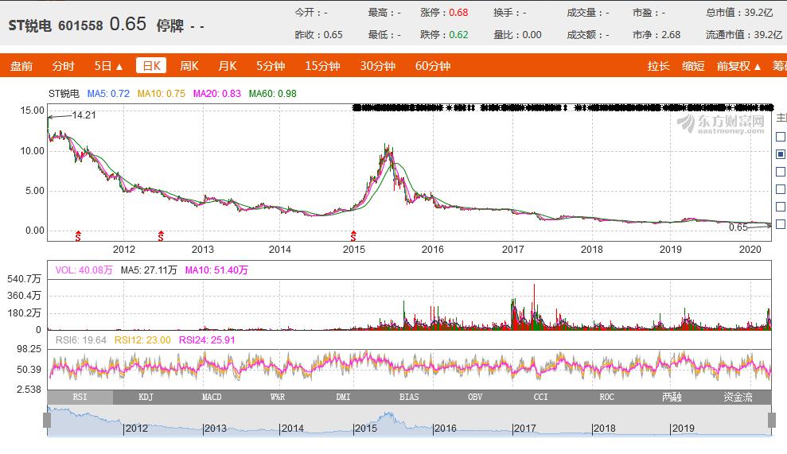Click 拉长 to stretch the chart
This screenshot has height=454, width=787.
click(658, 66)
